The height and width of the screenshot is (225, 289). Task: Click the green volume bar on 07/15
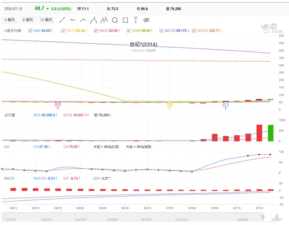270,133
